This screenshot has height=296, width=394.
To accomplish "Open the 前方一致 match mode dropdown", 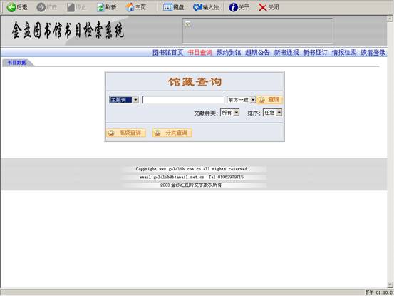I will (253, 100).
